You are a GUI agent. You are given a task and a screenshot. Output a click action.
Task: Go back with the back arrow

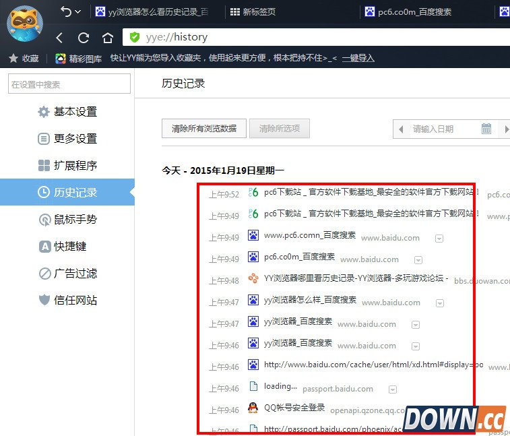tap(59, 38)
